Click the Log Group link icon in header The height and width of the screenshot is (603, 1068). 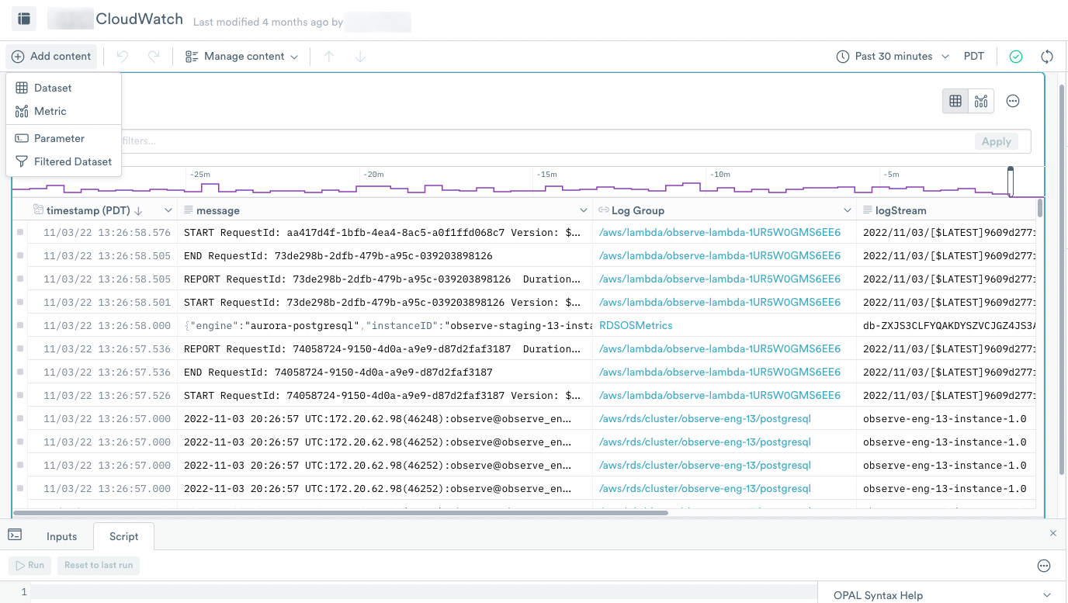pos(603,210)
